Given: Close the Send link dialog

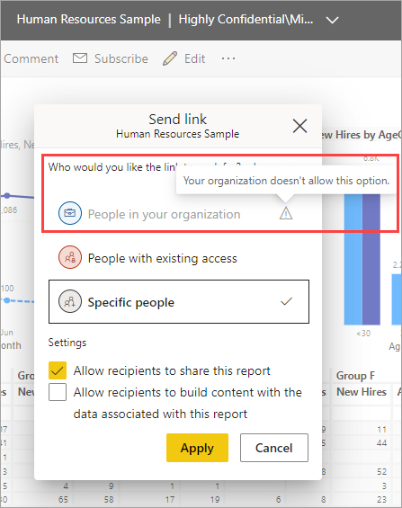Looking at the screenshot, I should click(299, 126).
